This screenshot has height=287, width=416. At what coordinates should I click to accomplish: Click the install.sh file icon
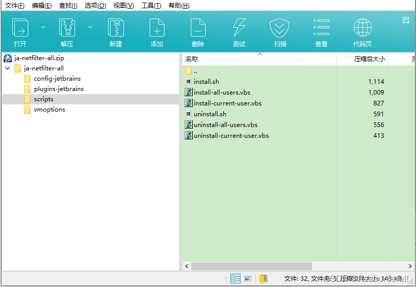coord(188,82)
